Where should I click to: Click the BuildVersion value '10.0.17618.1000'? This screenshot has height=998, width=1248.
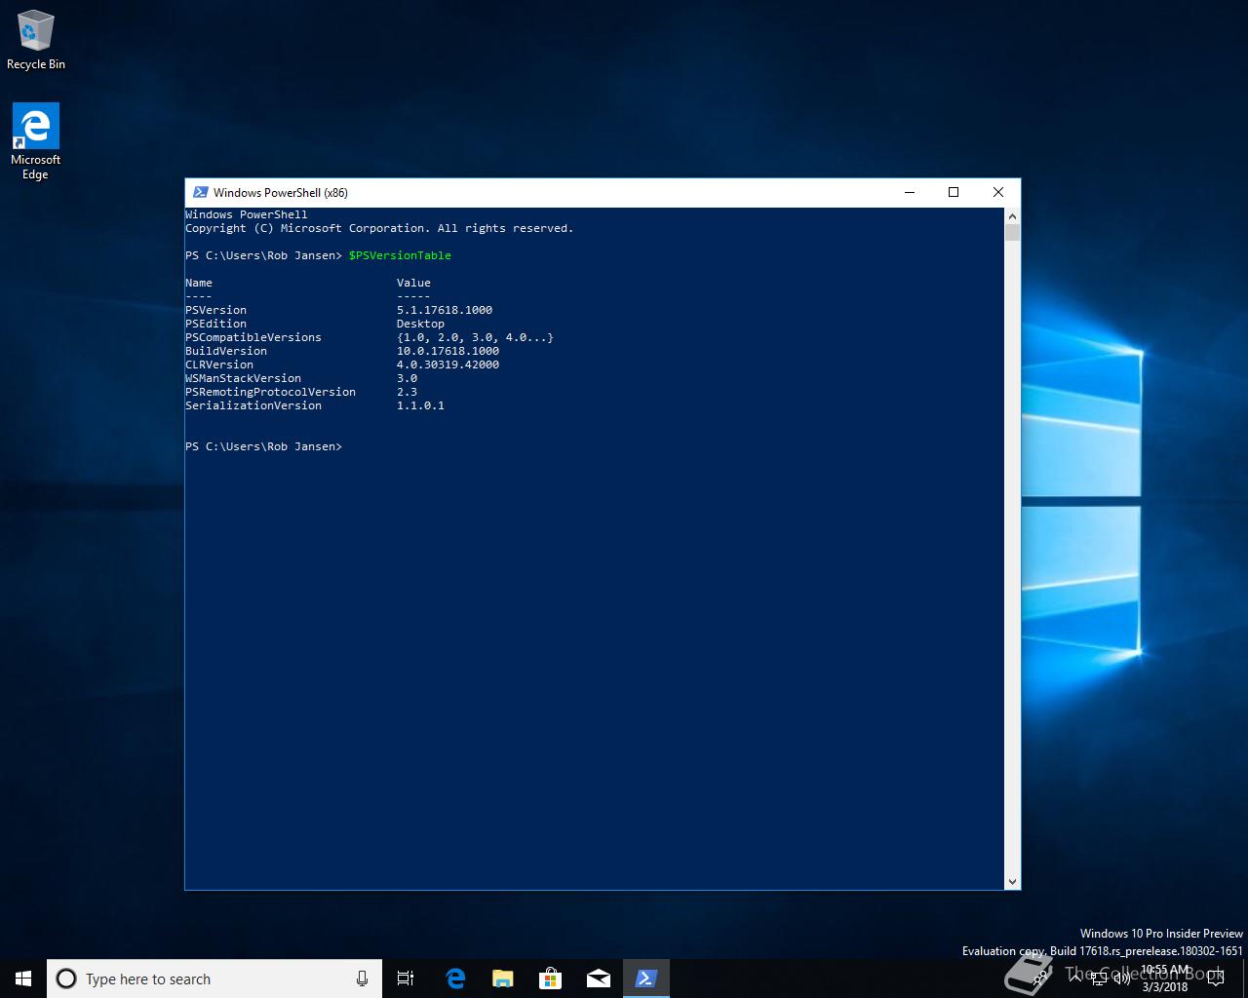point(448,351)
